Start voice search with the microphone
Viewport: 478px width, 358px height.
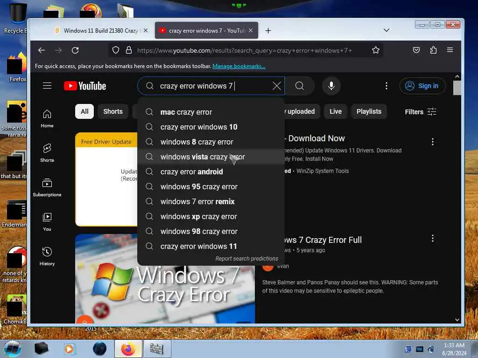(331, 86)
